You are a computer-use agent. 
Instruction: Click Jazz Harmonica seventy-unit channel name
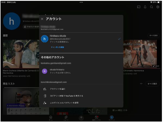click(17, 76)
